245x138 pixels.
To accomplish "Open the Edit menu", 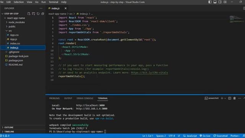I will click(8, 2).
